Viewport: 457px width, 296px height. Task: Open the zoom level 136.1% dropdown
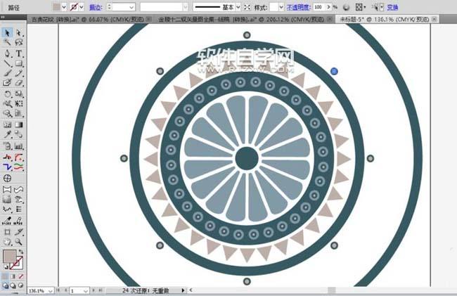tap(51, 291)
